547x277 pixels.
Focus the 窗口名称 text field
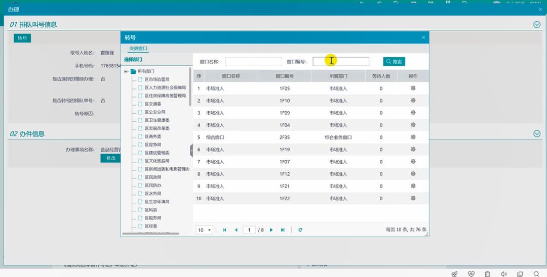point(253,62)
